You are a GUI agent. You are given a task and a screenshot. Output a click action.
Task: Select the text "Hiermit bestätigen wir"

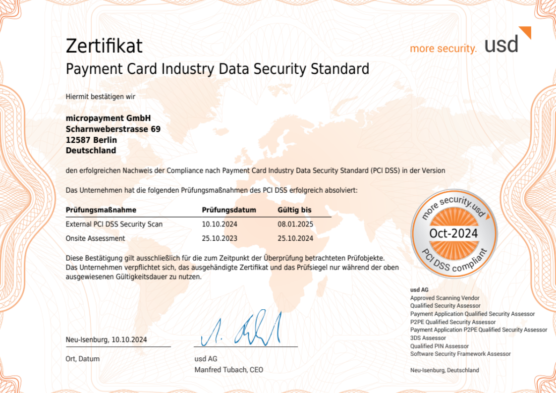coord(101,97)
